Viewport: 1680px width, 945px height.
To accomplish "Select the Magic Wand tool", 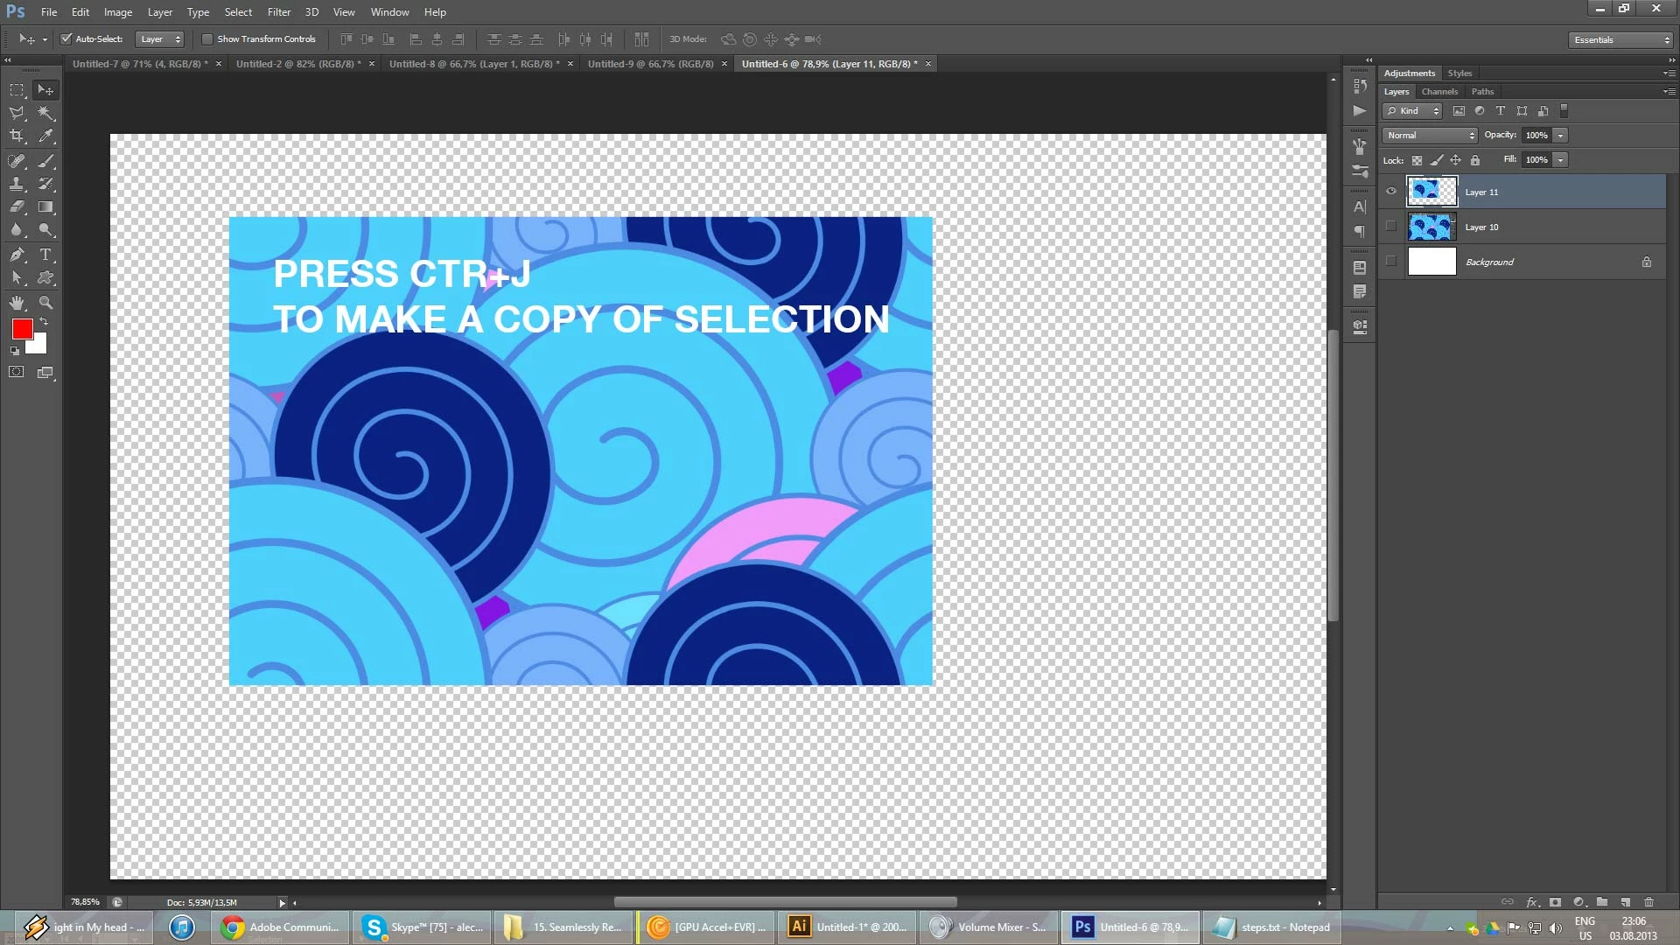I will coord(45,113).
